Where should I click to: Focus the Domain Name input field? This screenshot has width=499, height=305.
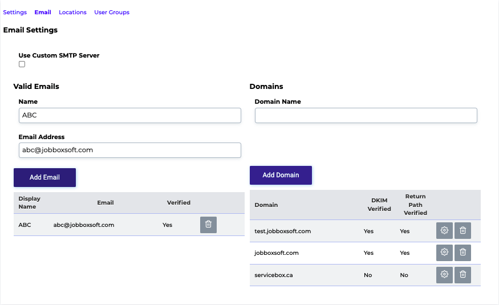click(x=366, y=116)
